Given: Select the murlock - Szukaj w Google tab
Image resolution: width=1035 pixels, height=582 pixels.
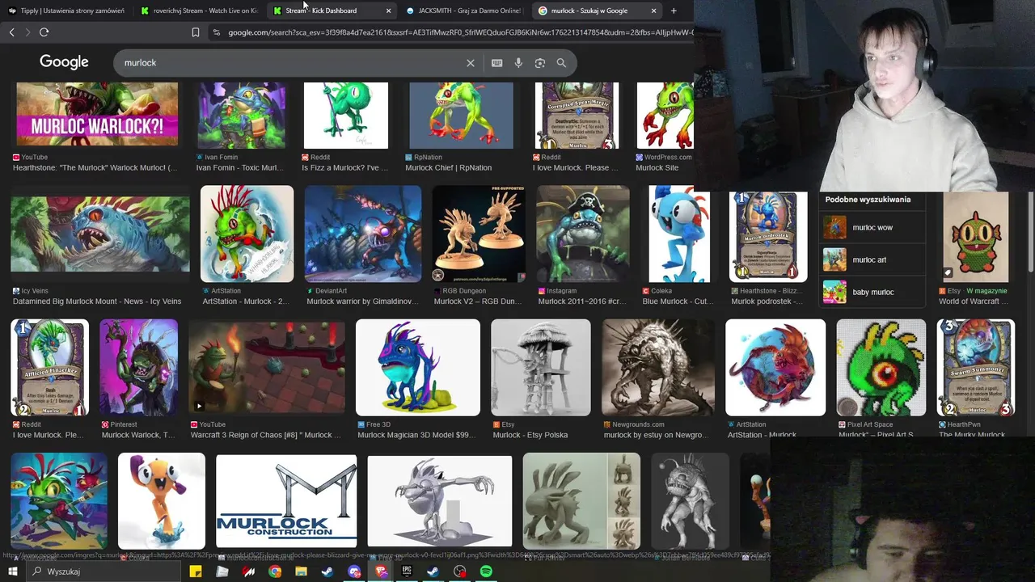Looking at the screenshot, I should 597,11.
